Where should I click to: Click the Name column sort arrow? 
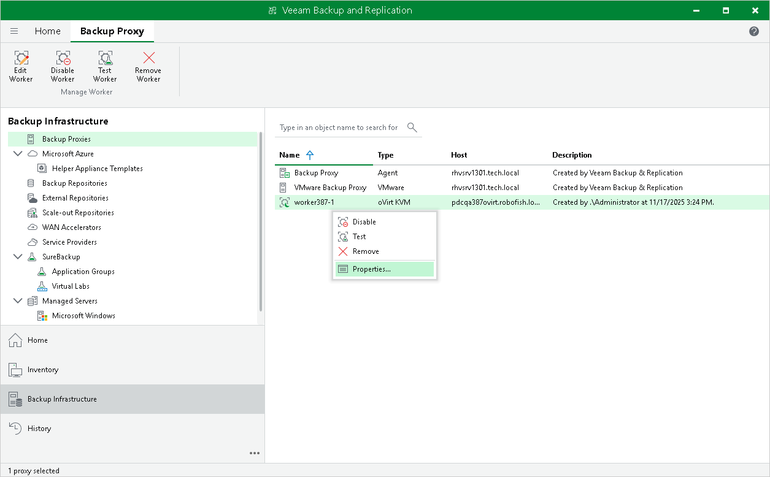pos(310,155)
